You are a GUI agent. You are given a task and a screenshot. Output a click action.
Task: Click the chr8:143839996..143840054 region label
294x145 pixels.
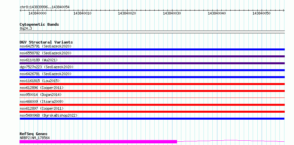tap(45, 7)
